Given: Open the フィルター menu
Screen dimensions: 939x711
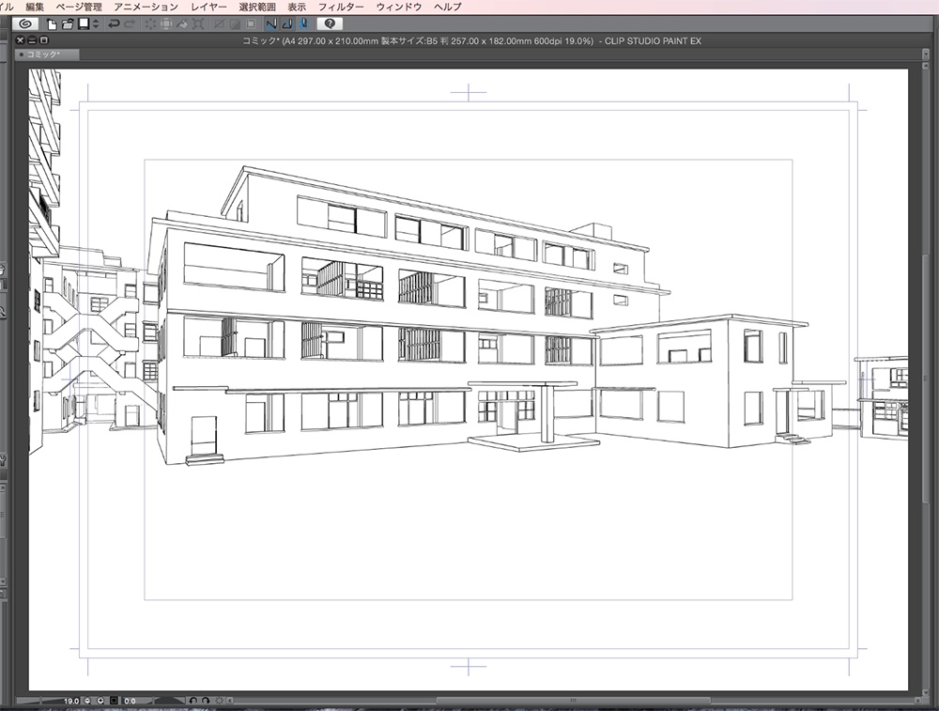Looking at the screenshot, I should tap(341, 7).
